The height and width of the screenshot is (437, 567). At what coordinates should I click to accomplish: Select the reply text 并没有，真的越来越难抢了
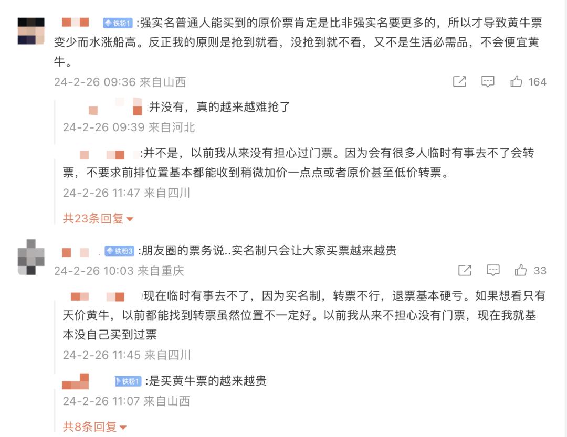(219, 107)
